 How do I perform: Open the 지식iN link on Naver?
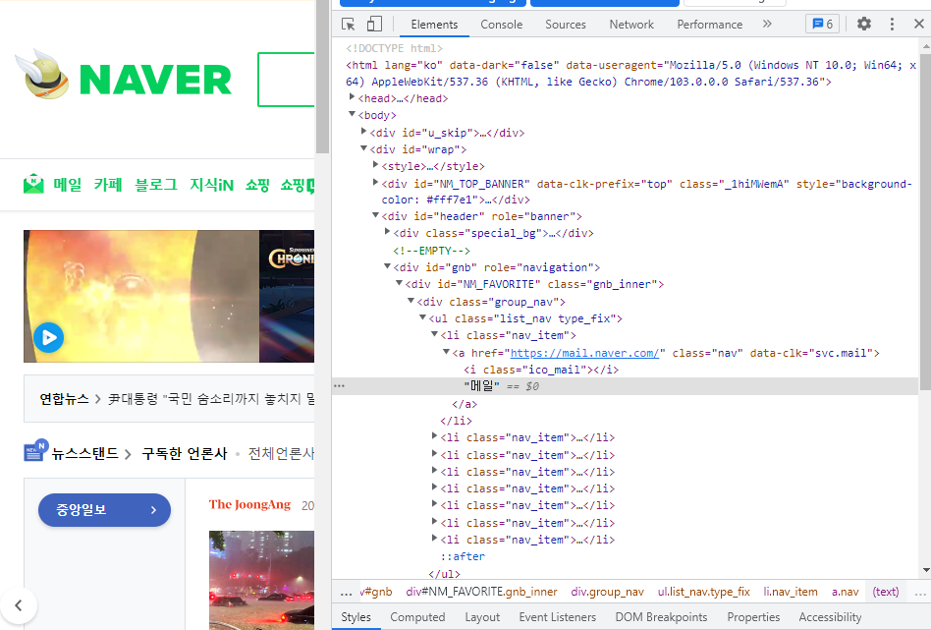pyautogui.click(x=211, y=185)
